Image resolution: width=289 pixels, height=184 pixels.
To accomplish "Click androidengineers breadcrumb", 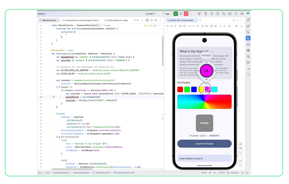I will (61, 173).
